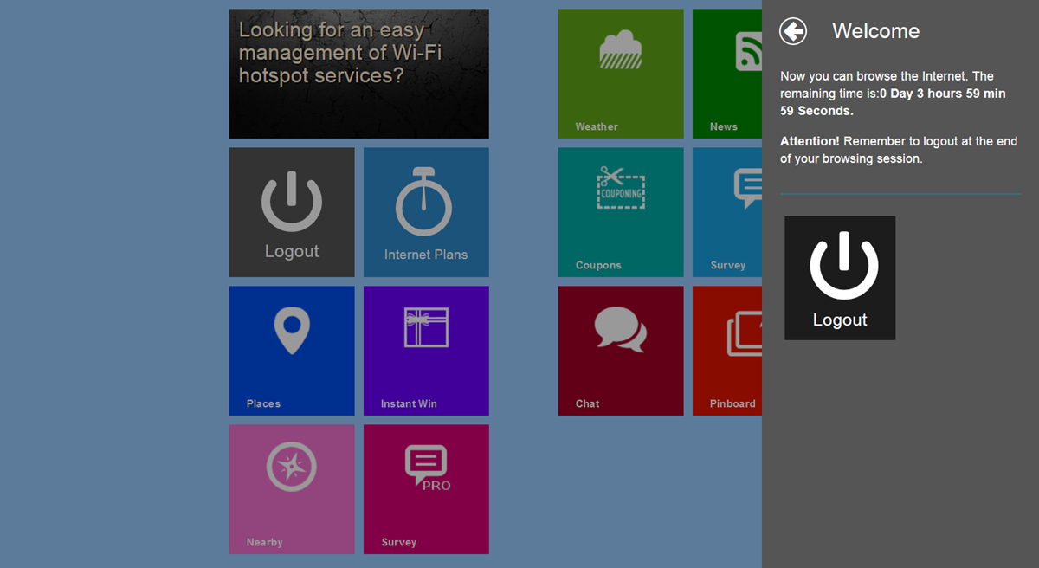Click the scissors couponing icon
This screenshot has height=568, width=1039.
(x=621, y=187)
